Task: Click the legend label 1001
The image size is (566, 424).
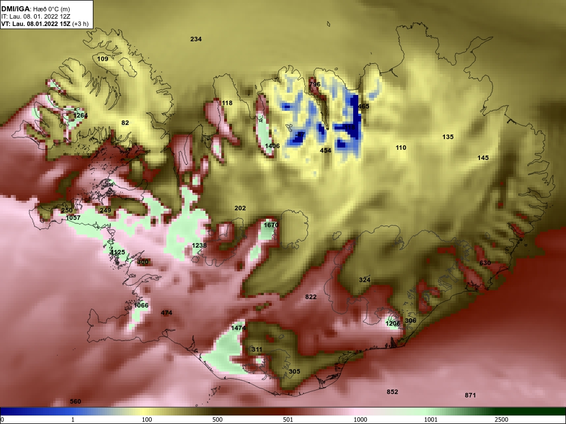Action: 431,419
